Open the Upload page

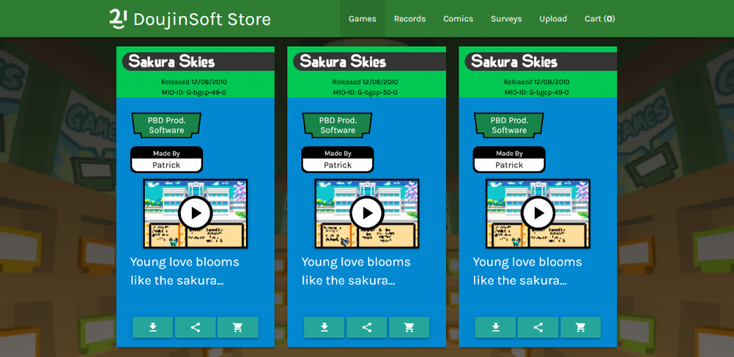553,18
